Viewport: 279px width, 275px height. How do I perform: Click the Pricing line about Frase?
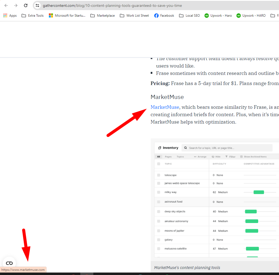coord(215,83)
